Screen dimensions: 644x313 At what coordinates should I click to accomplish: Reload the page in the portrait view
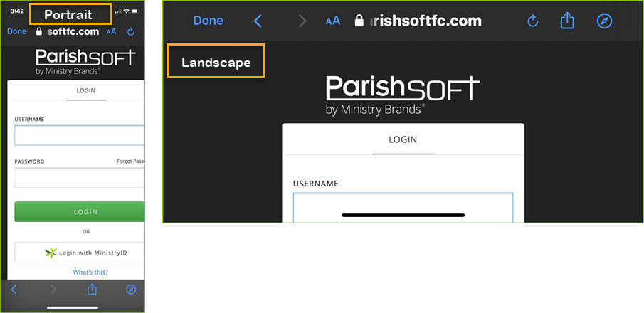pyautogui.click(x=131, y=31)
